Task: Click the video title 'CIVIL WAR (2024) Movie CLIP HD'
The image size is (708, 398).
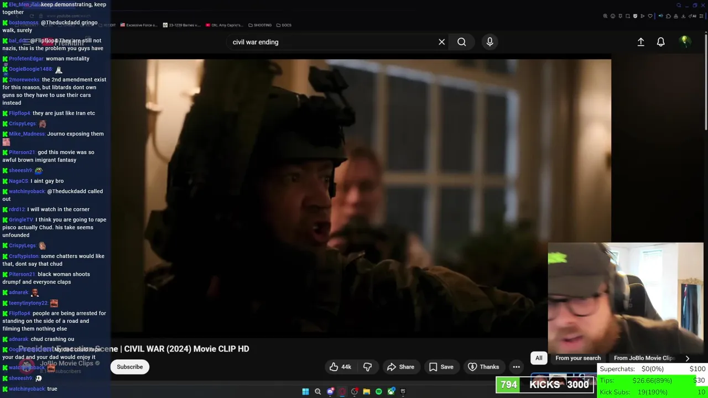Action: tap(186, 349)
